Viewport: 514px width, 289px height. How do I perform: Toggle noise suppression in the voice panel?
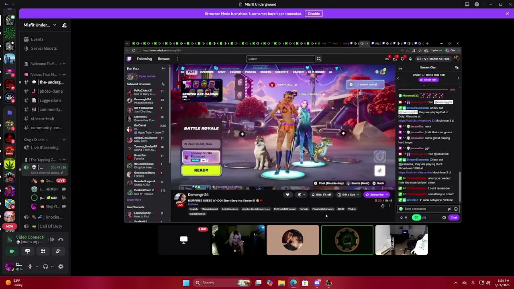51,240
